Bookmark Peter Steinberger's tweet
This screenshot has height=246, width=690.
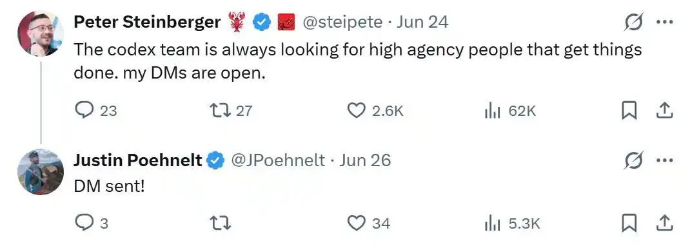click(x=629, y=111)
